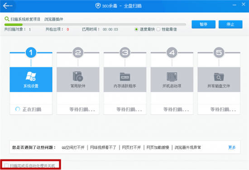249x170 pixels.
Task: Click the 内存活跃程序 folder icon
Action: click(125, 77)
